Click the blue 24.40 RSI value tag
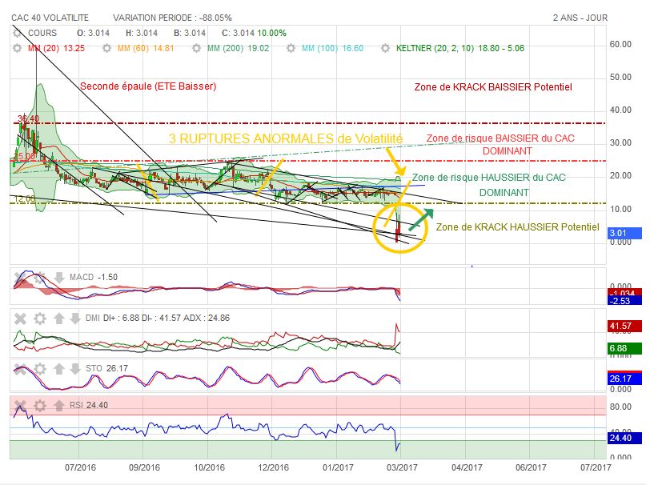 [624, 438]
